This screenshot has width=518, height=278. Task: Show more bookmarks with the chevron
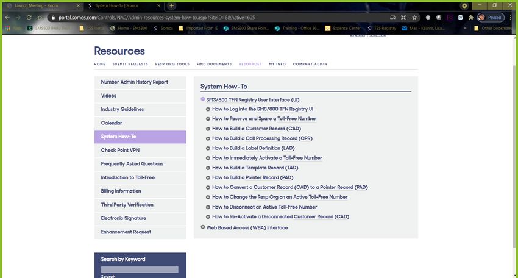(465, 29)
